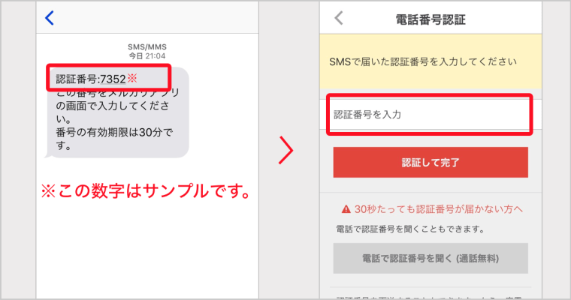This screenshot has width=571, height=300.
Task: Click the SMS/MMS label above the message
Action: point(147,47)
